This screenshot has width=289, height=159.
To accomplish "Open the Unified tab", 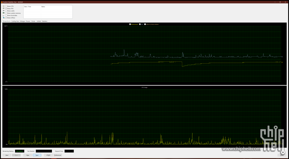I will pos(39,21).
